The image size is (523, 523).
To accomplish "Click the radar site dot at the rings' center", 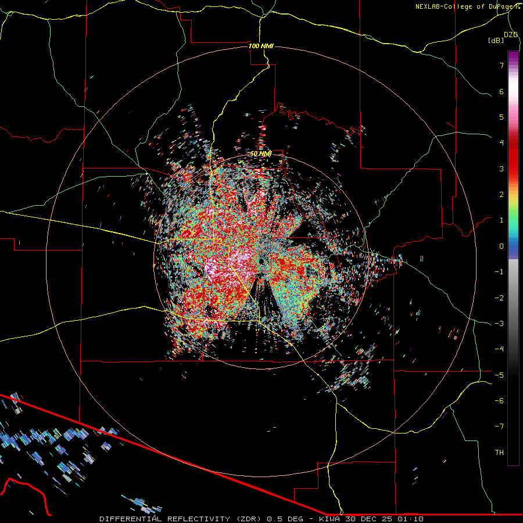I will 261,261.
